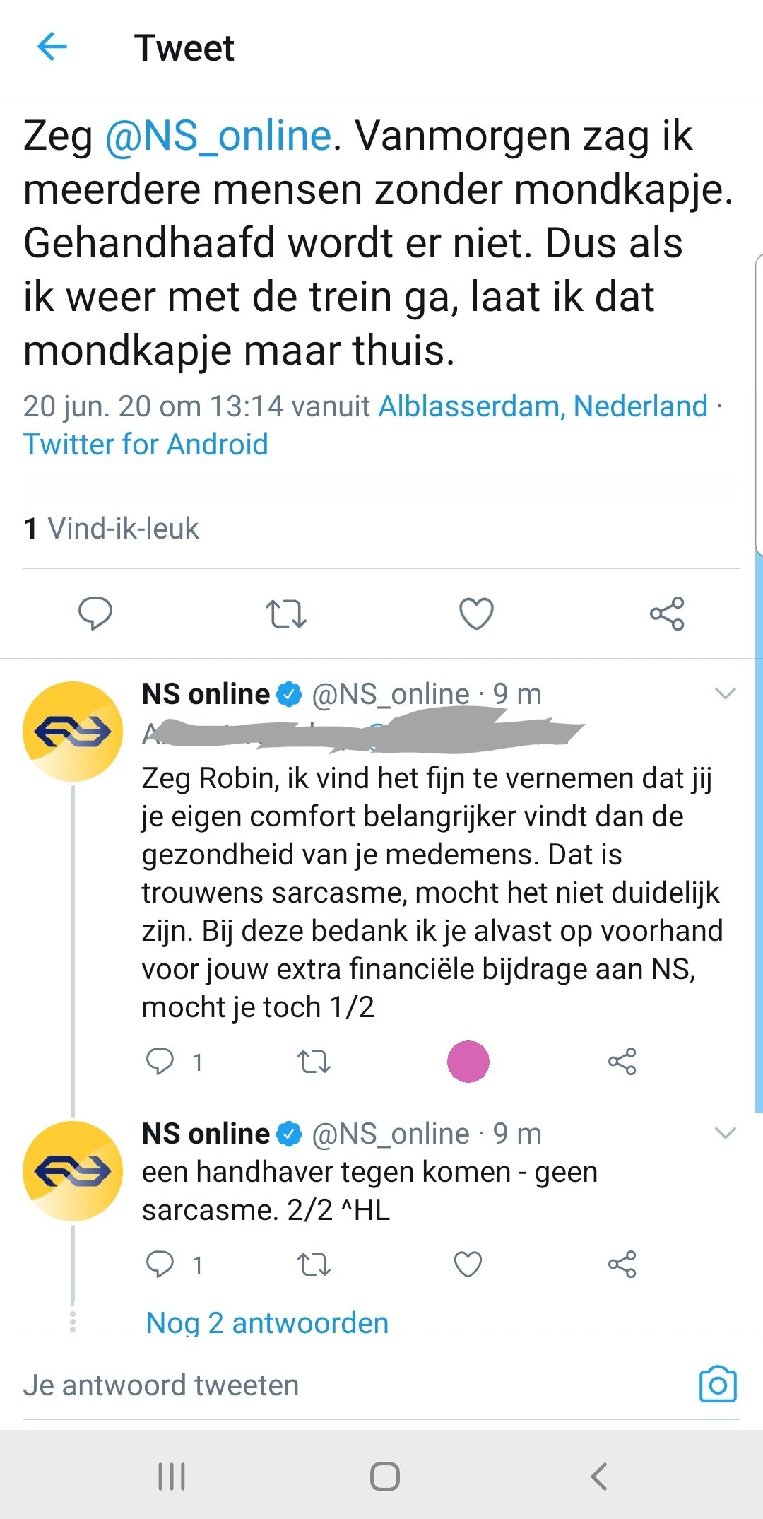The width and height of the screenshot is (763, 1519).
Task: Share the main tweet
Action: pyautogui.click(x=667, y=614)
